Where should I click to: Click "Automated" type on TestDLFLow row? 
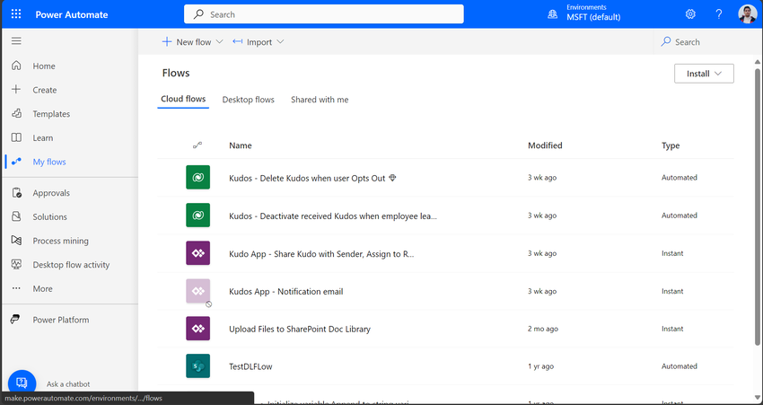tap(680, 366)
